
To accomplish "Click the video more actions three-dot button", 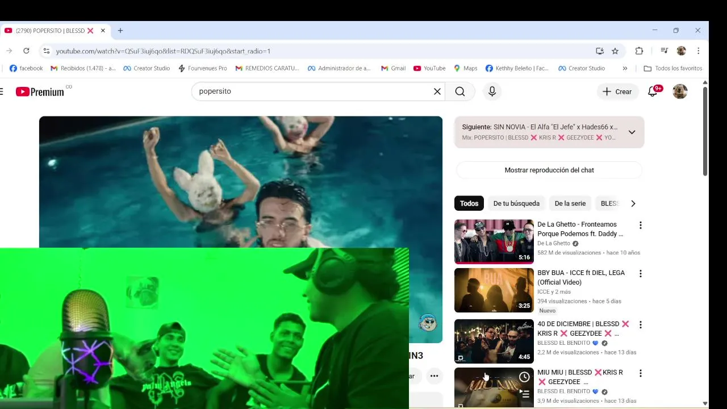I will (434, 375).
